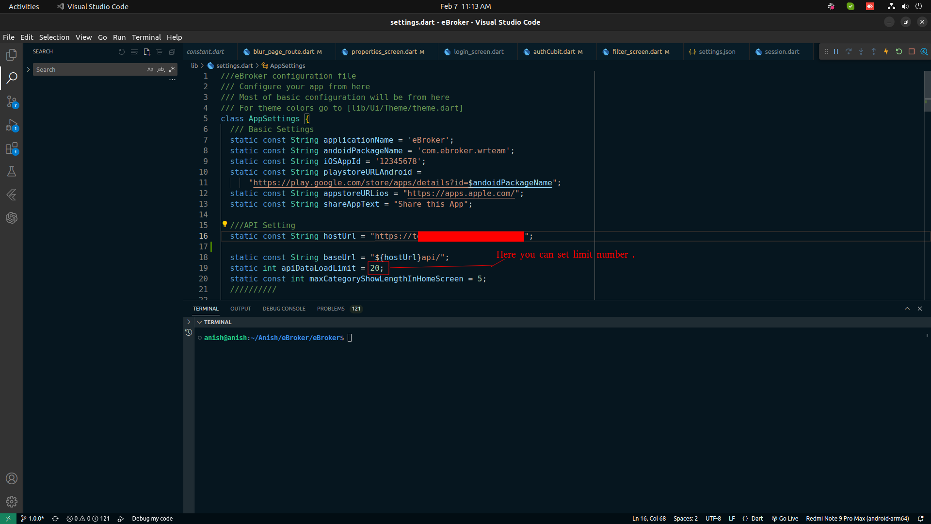Screen dimensions: 931x524
Task: Open AppSettings breadcrumb dropdown
Action: [x=287, y=65]
